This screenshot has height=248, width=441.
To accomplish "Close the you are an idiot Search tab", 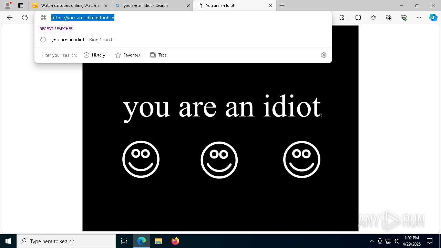I will coord(188,6).
